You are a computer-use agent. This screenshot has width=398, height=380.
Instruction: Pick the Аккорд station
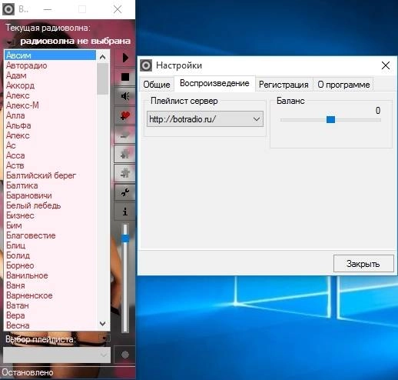pyautogui.click(x=50, y=85)
